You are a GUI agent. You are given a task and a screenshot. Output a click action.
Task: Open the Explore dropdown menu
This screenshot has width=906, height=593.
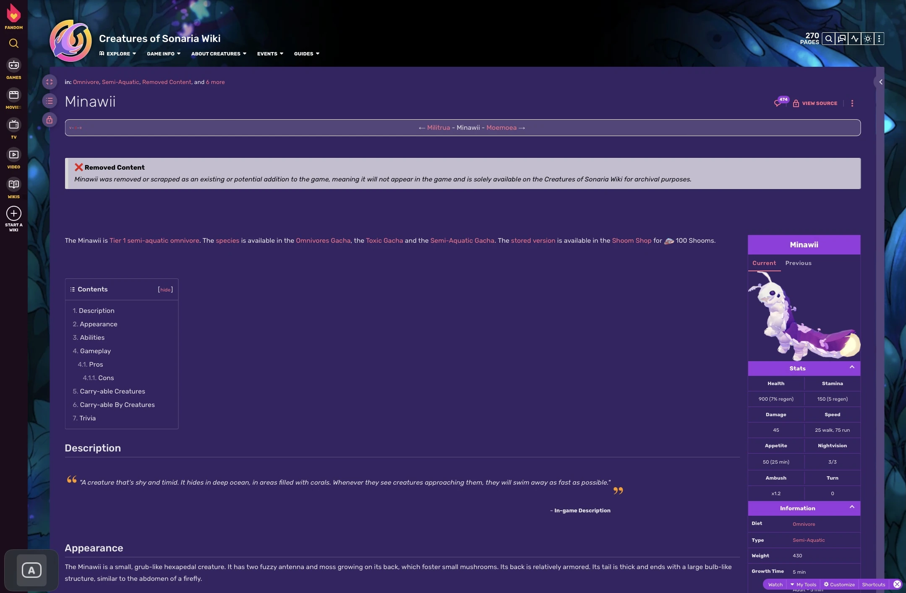click(x=118, y=54)
